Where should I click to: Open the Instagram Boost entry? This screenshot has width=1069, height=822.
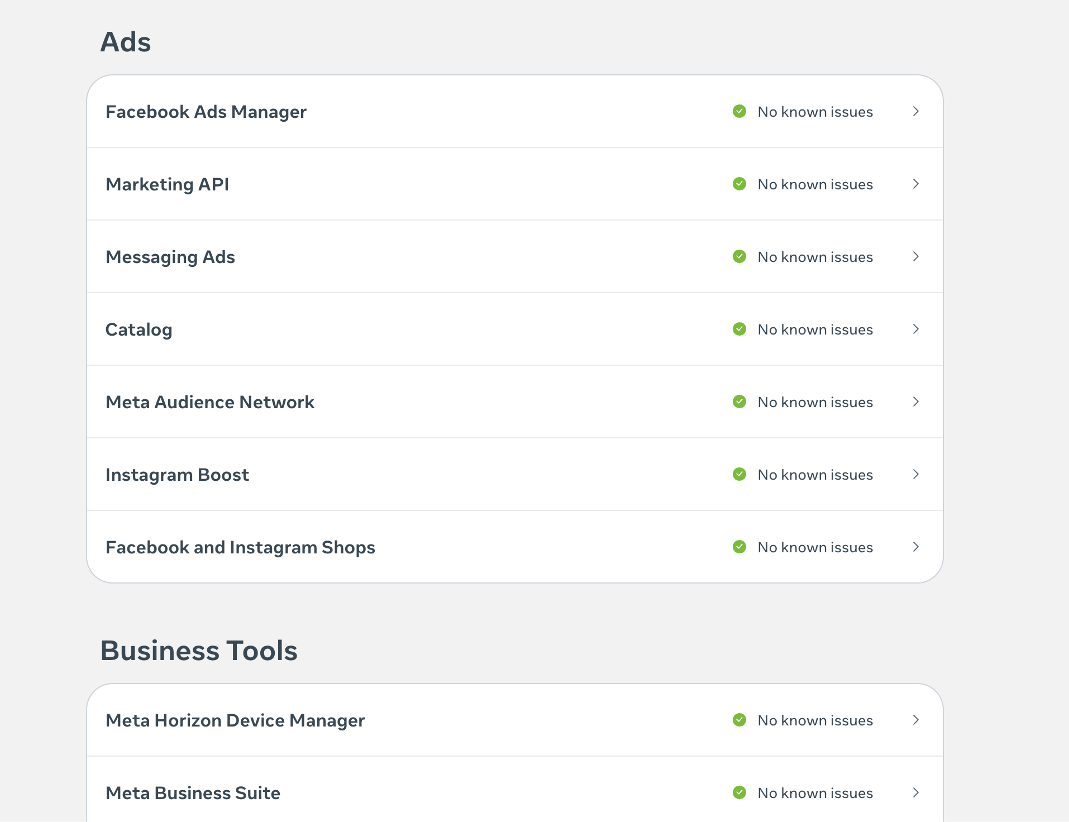515,474
